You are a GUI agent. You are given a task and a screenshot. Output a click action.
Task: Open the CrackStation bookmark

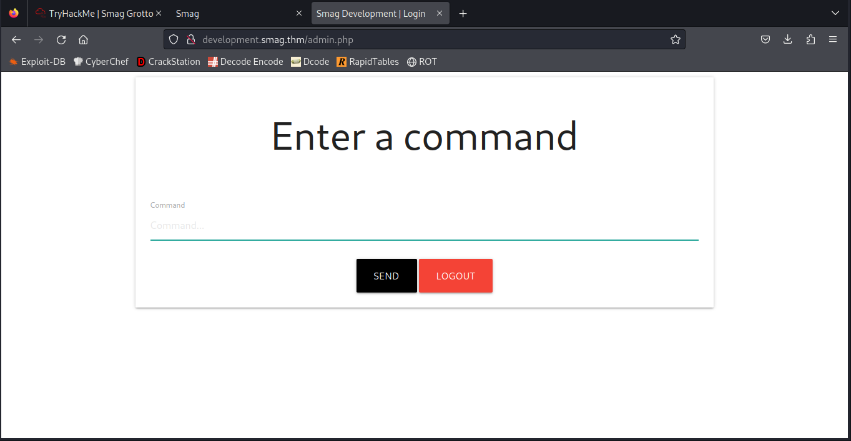(169, 62)
